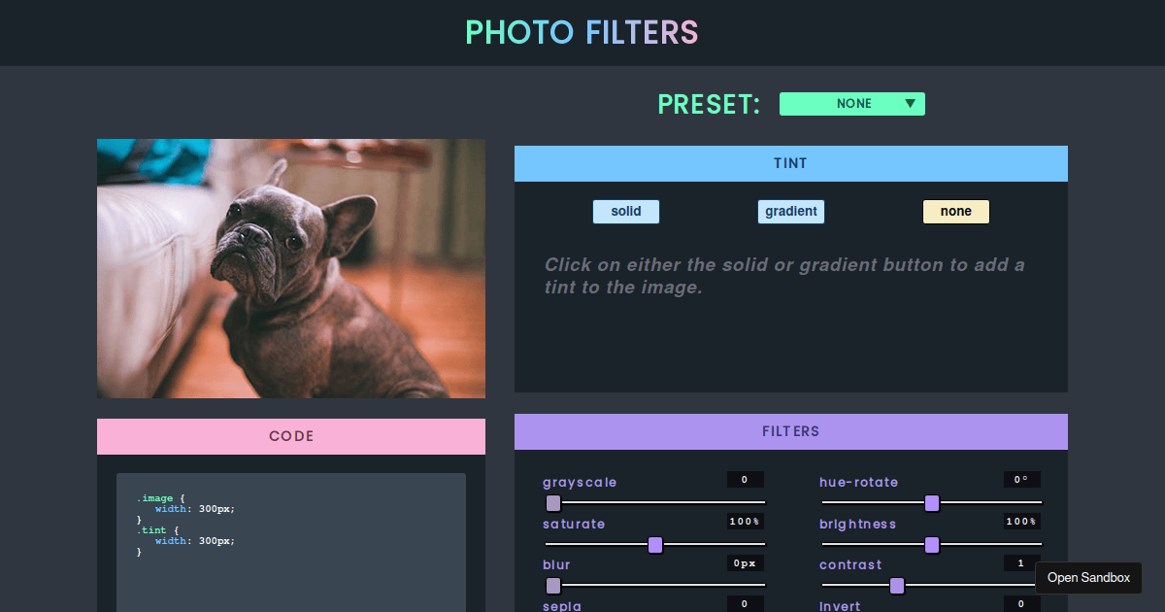Click the grayscale value box showing 0

[746, 480]
